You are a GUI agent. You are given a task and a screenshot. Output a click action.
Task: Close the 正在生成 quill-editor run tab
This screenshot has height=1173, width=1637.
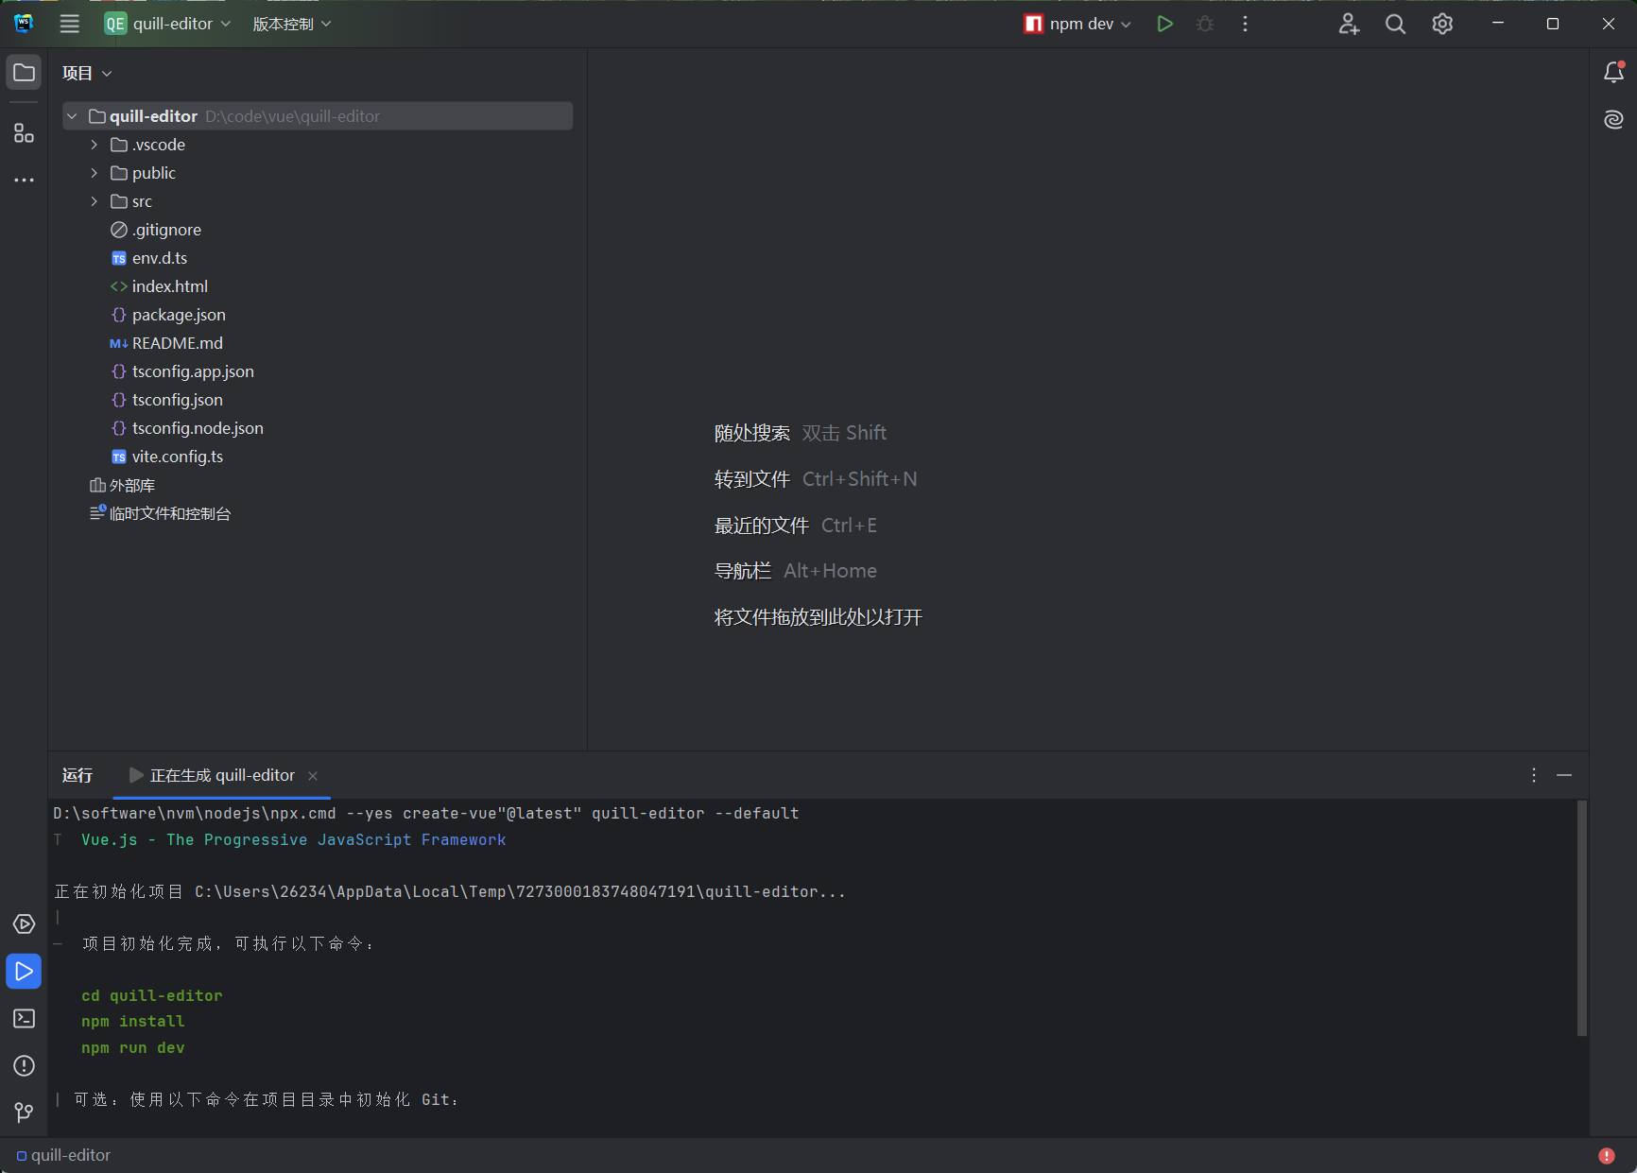tap(313, 776)
